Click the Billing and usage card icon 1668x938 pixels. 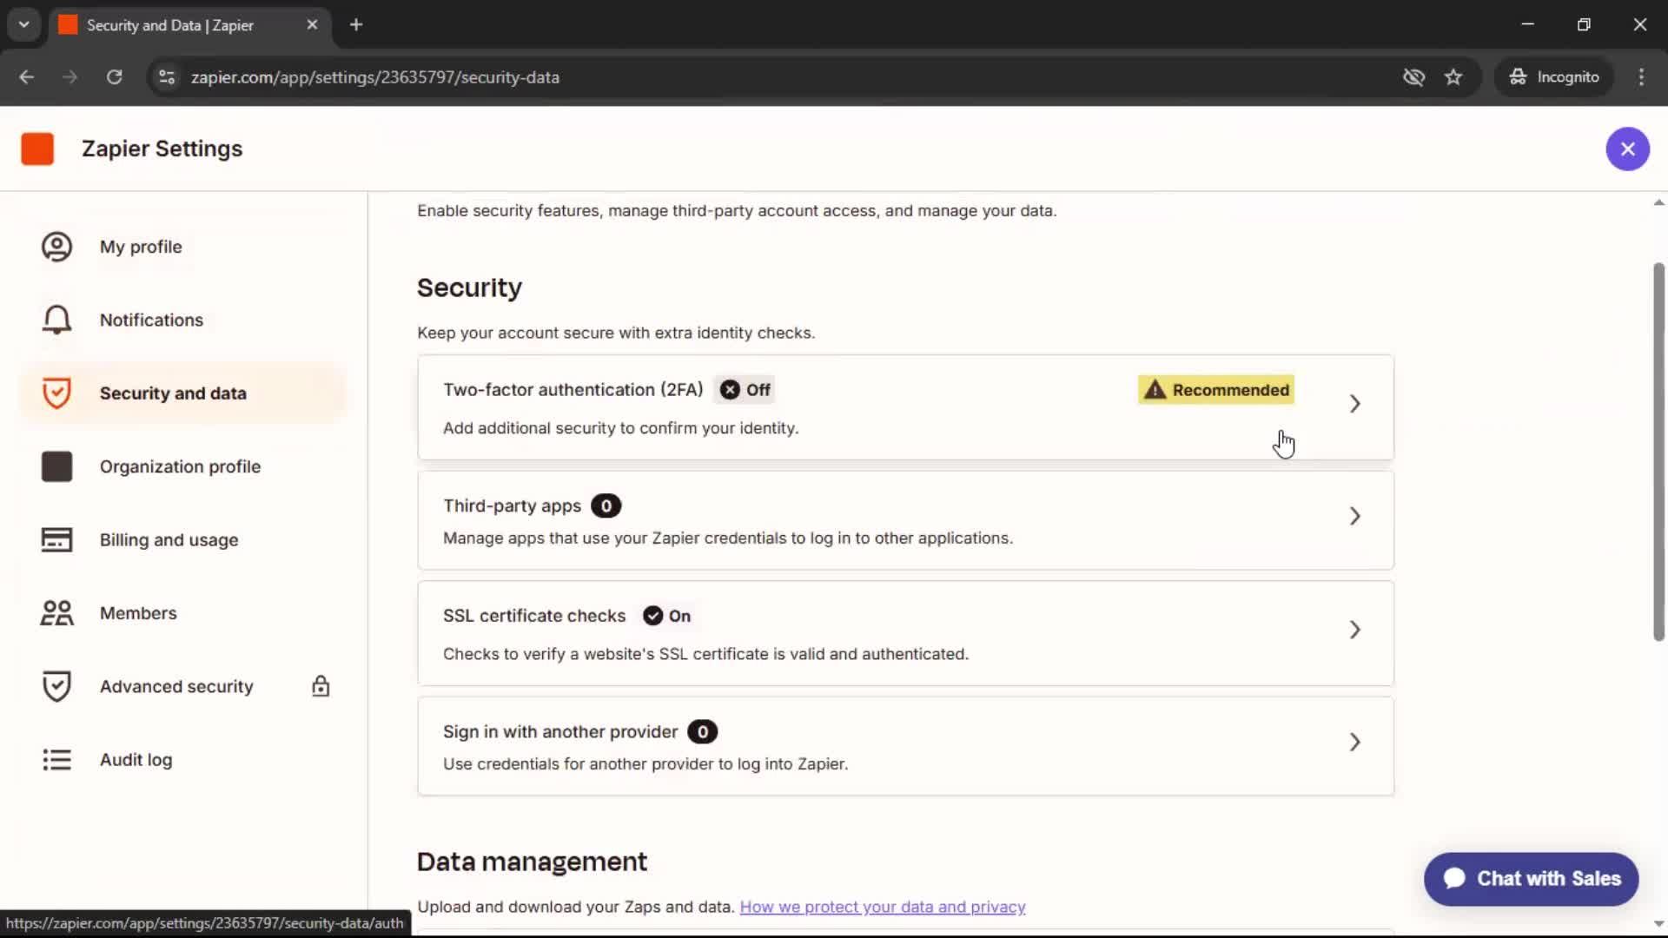pyautogui.click(x=56, y=539)
